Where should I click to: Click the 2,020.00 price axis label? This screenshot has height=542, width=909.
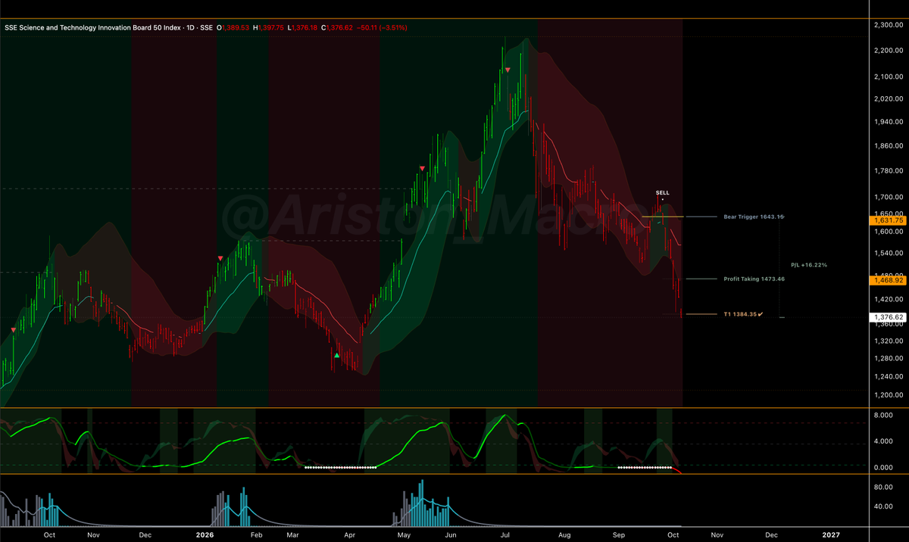(888, 98)
